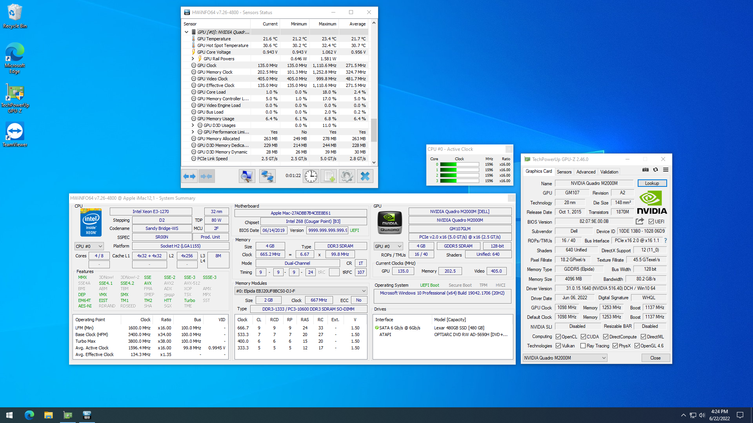Click the Apple Mac motherboard name field
Viewport: 753px width, 423px height.
(x=300, y=213)
